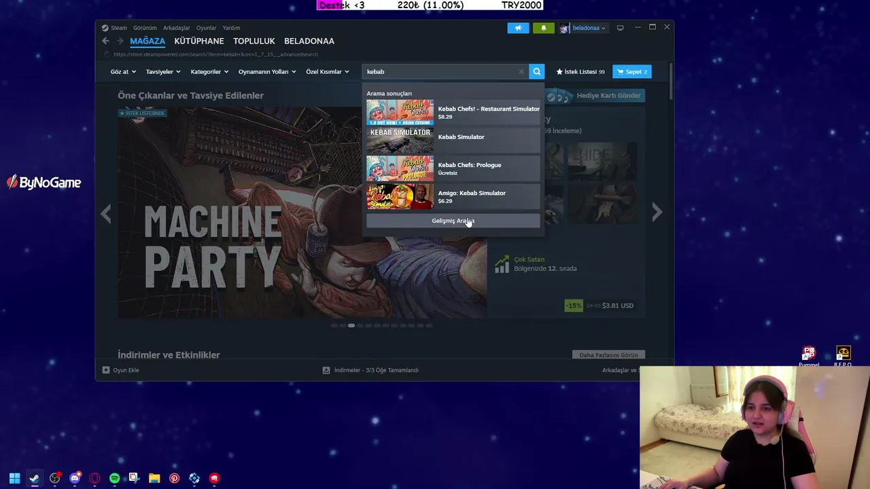Open OBS Studio from the taskbar
Image resolution: width=870 pixels, height=489 pixels.
54,478
